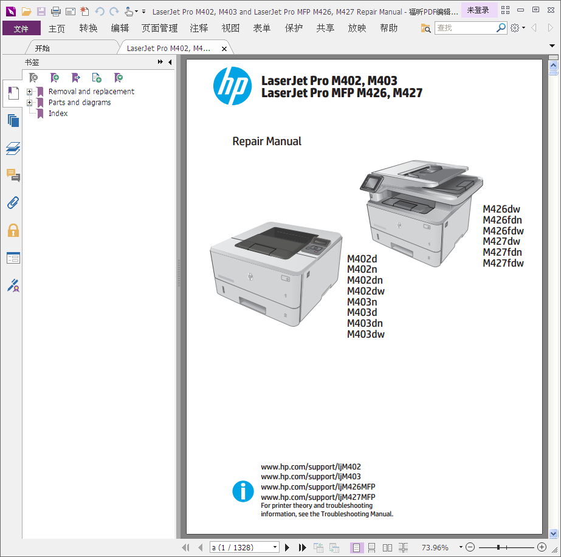
Task: Open the 转换 ribbon tab
Action: pyautogui.click(x=88, y=28)
